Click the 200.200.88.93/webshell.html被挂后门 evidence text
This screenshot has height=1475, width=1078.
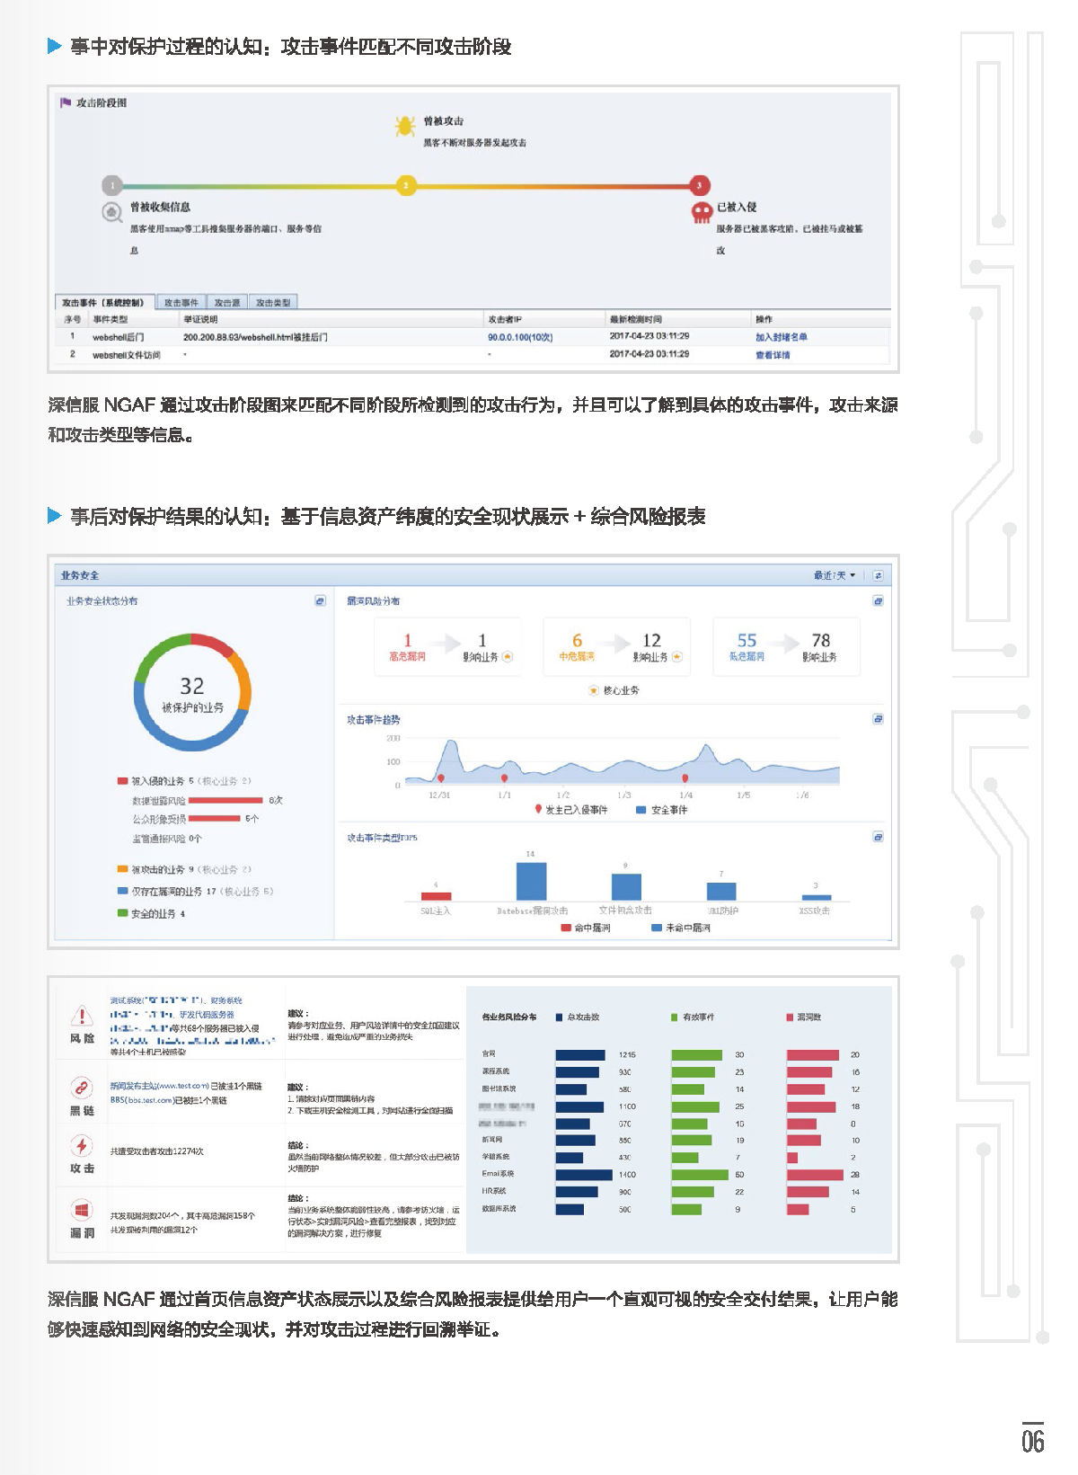255,337
